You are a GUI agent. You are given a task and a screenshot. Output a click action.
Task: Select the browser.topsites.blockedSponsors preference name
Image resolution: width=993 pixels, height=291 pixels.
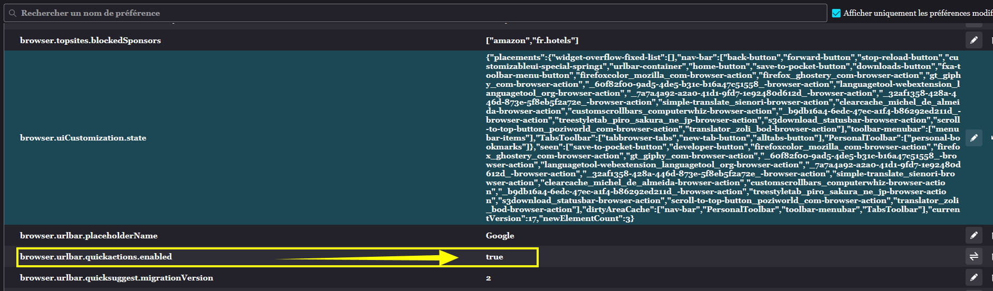[x=90, y=41]
